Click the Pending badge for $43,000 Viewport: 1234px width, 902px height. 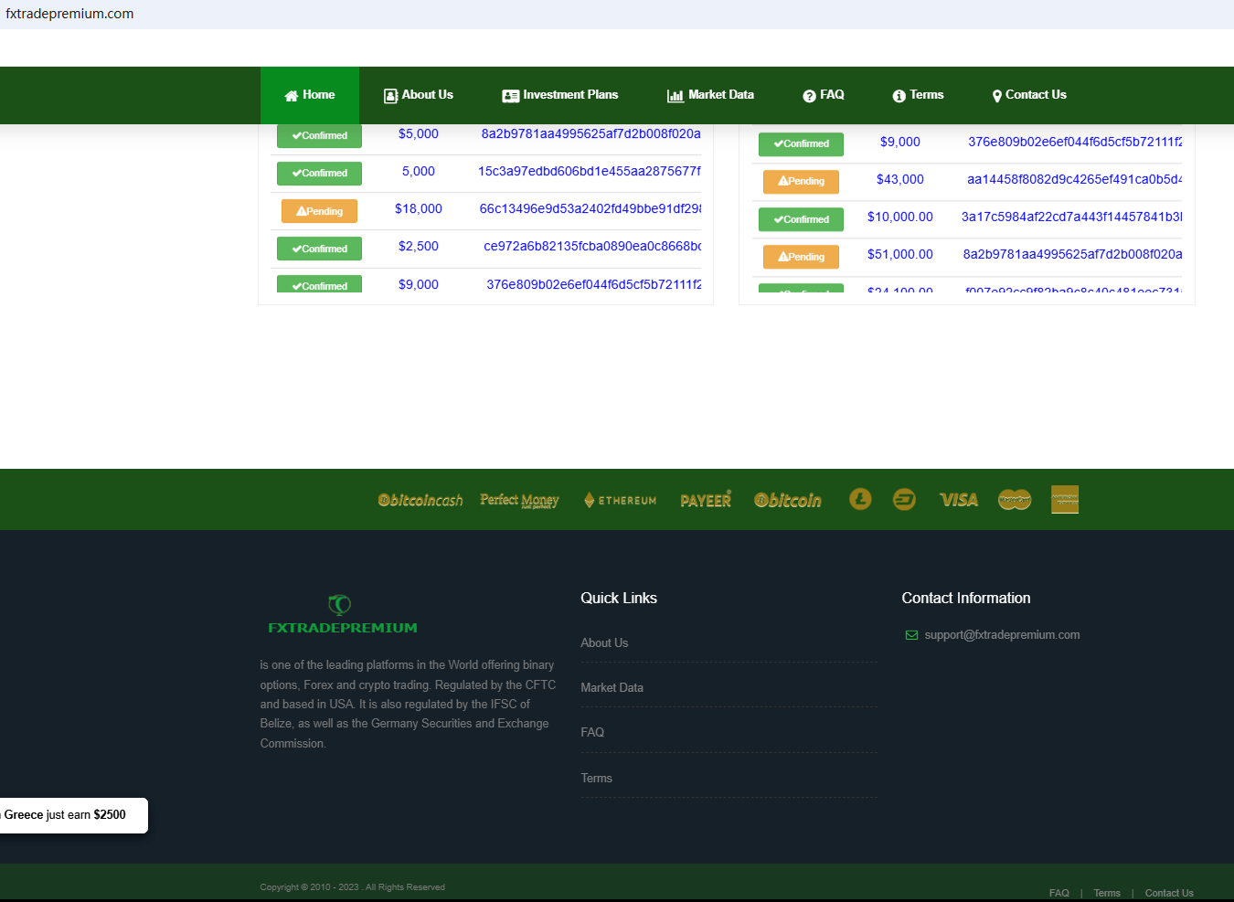801,181
